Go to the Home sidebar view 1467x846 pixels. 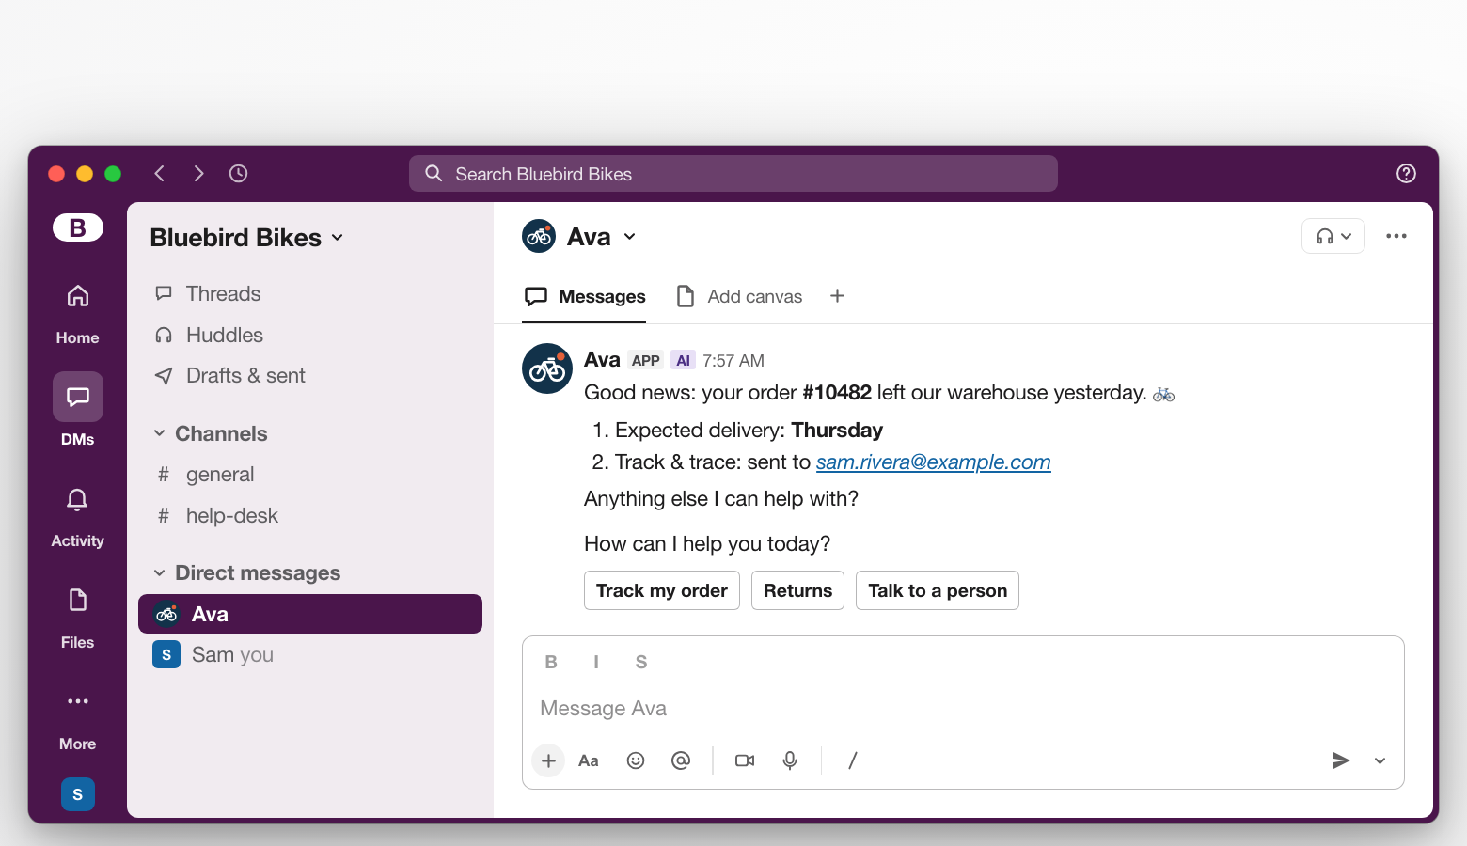(77, 313)
